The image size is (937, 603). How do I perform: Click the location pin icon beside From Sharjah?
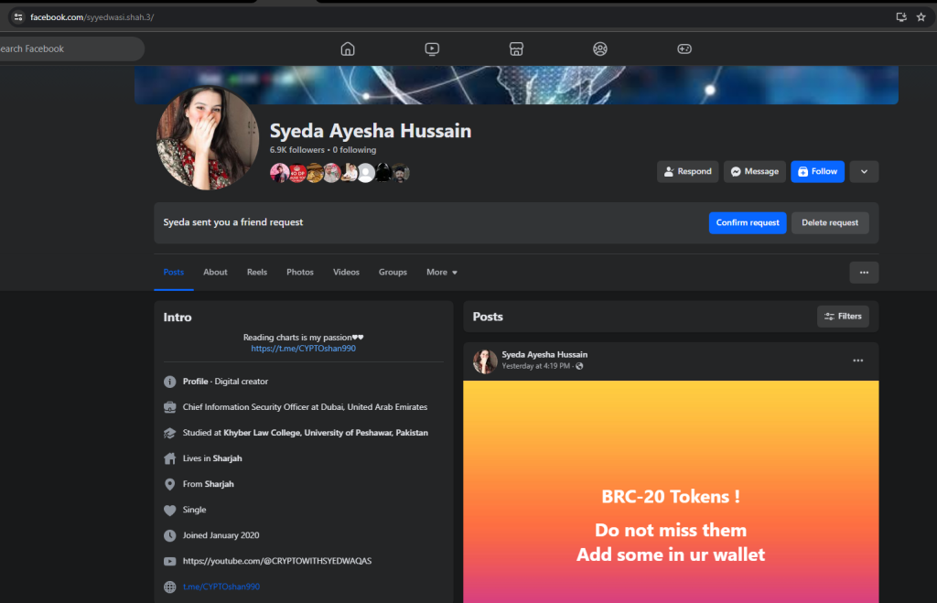pyautogui.click(x=169, y=484)
